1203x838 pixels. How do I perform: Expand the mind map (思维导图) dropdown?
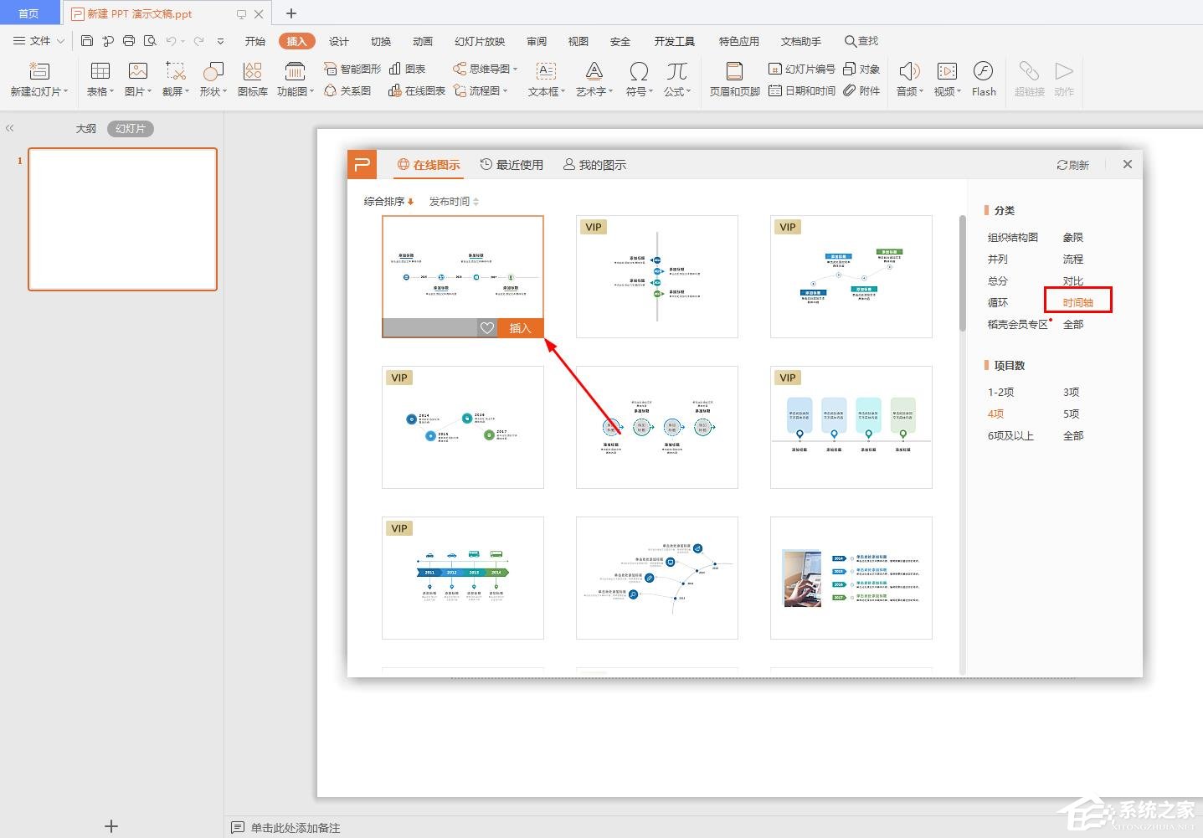click(486, 69)
